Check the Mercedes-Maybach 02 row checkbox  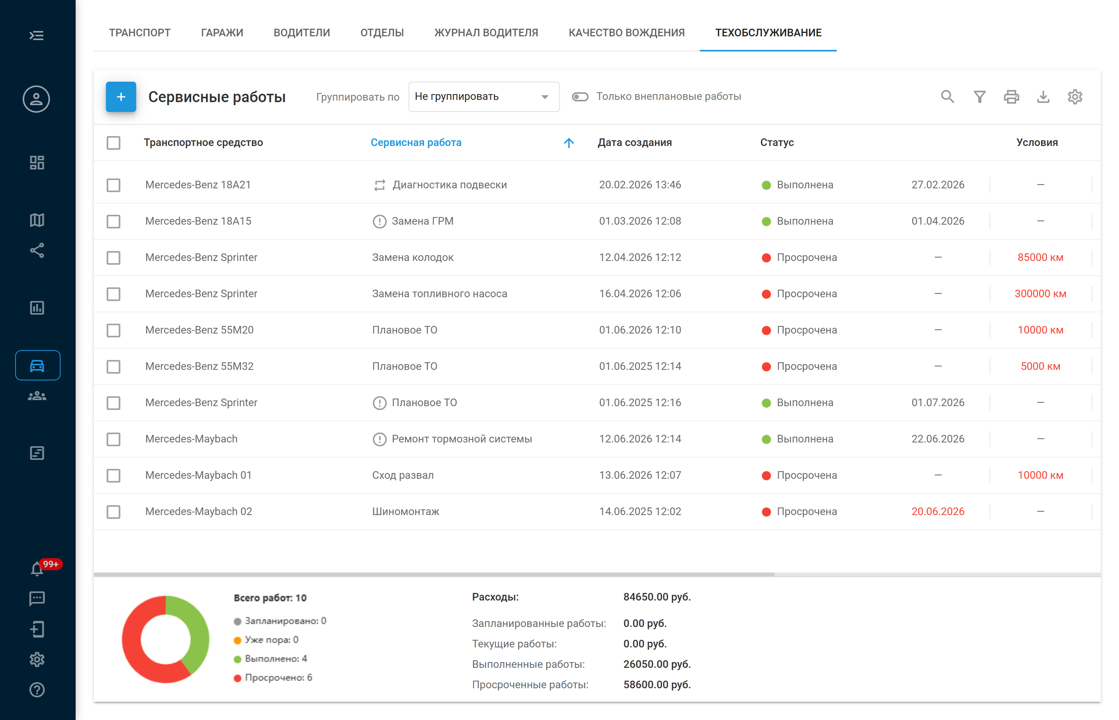(113, 512)
